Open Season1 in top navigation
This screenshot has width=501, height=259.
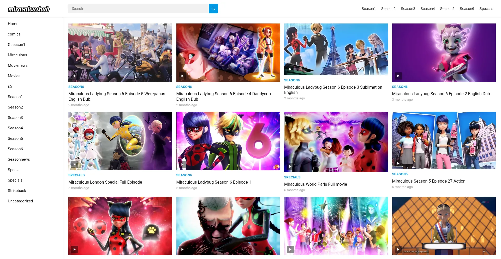(x=368, y=9)
